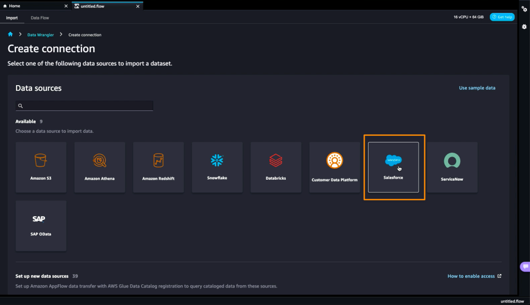Click the untitled.flow status bar entry
Screen dimensions: 530x305
[x=512, y=301]
